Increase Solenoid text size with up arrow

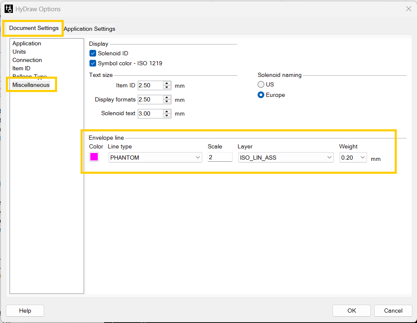pyautogui.click(x=167, y=111)
